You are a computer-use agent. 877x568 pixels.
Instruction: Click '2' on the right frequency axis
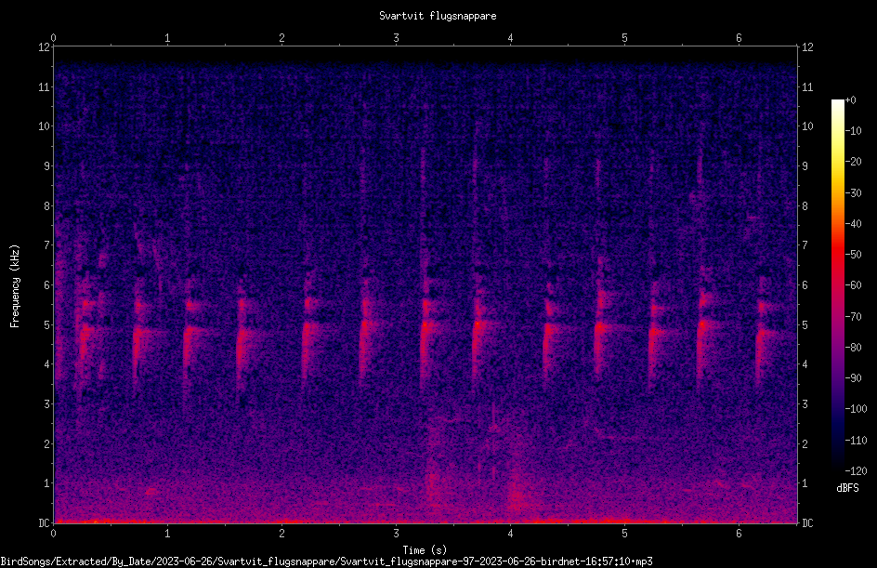click(x=805, y=443)
